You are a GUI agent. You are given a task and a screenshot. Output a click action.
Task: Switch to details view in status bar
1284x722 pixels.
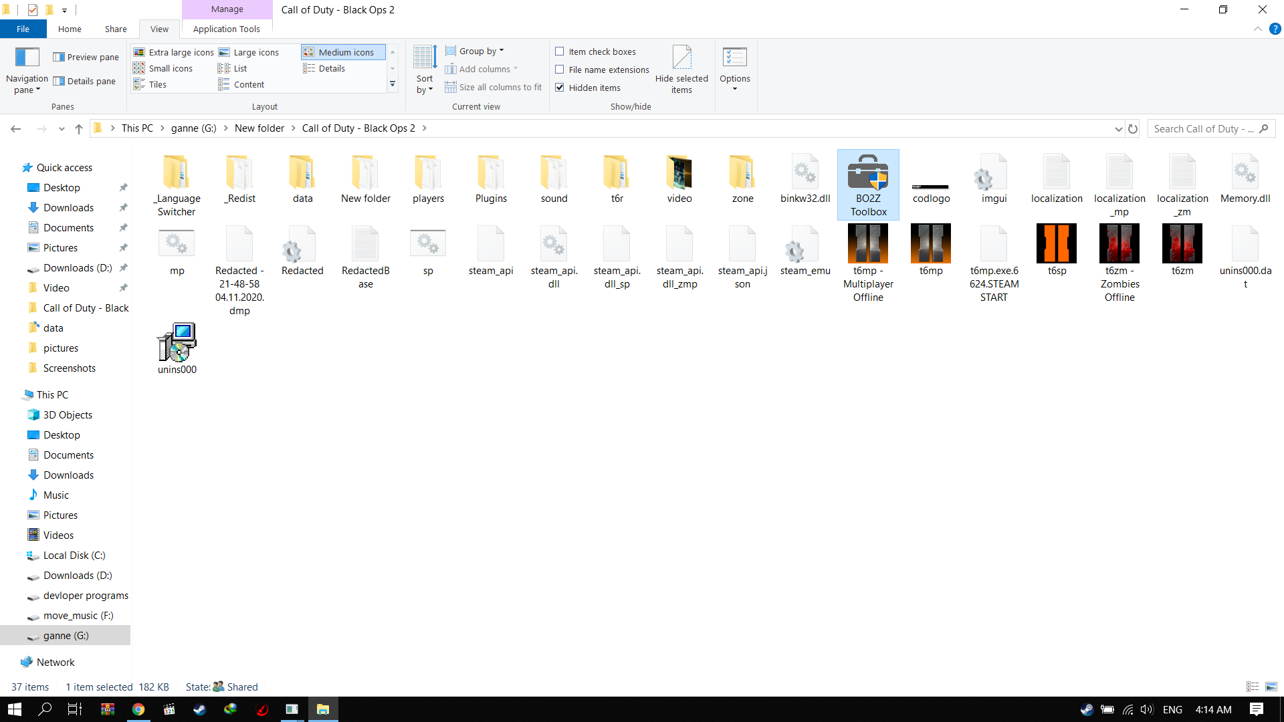(x=1253, y=687)
